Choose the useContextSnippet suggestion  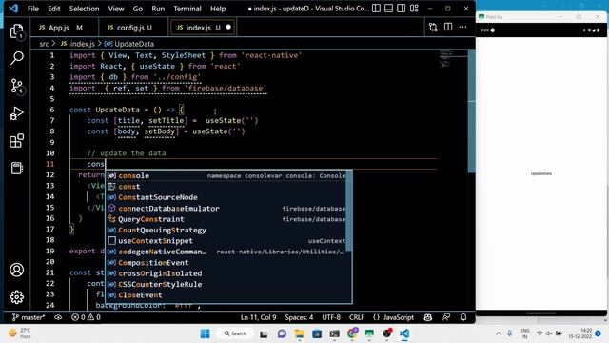tap(226, 241)
